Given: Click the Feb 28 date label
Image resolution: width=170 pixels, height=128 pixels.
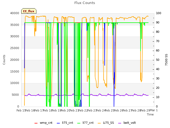Looking at the screenshot, I should [x=136, y=110].
